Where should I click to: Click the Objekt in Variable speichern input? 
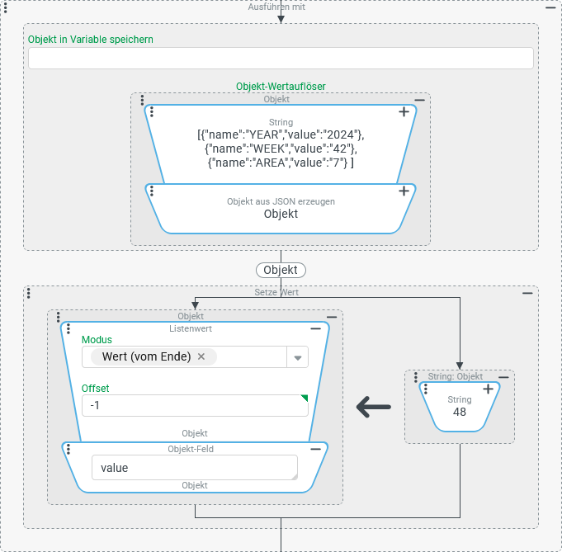tap(281, 59)
